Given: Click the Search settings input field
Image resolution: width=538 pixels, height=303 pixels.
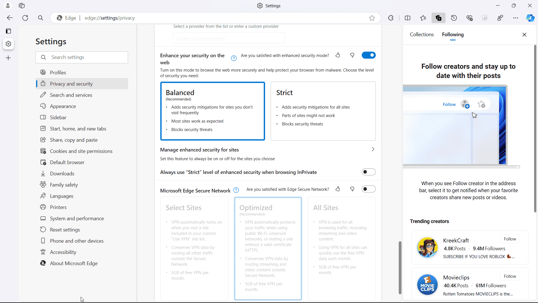Looking at the screenshot, I should pos(82,57).
